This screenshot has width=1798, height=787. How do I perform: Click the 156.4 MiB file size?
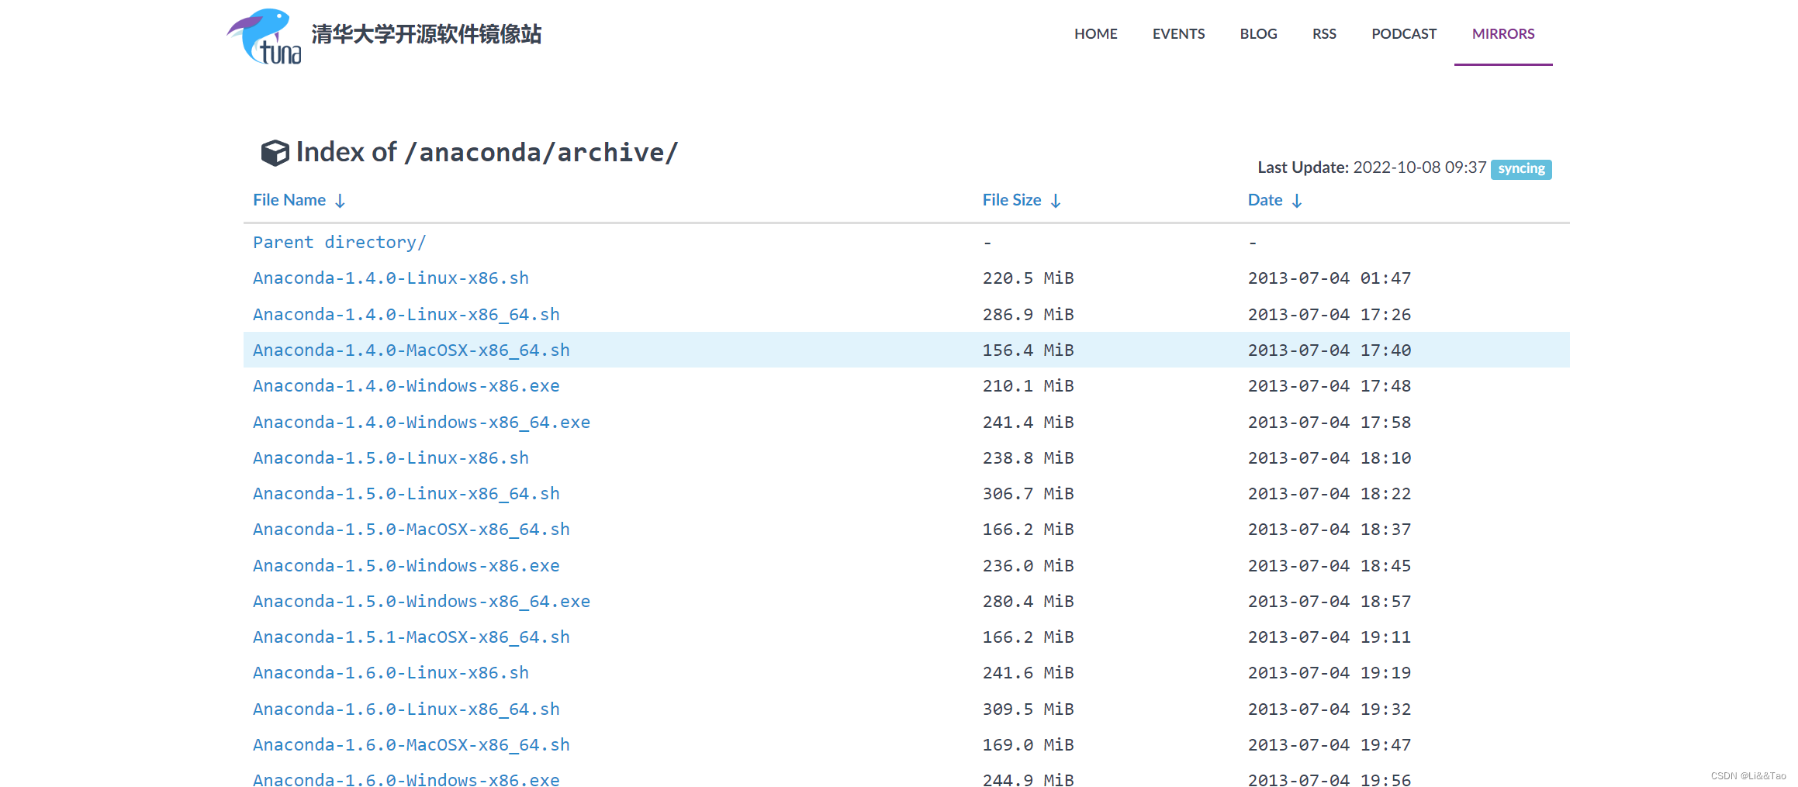click(x=1028, y=350)
